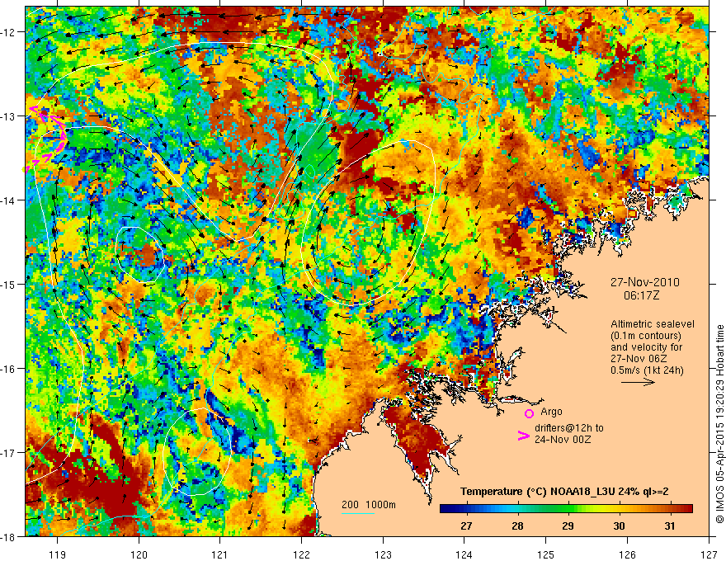Click the color bar label '30'
726x561 pixels.
pyautogui.click(x=619, y=526)
